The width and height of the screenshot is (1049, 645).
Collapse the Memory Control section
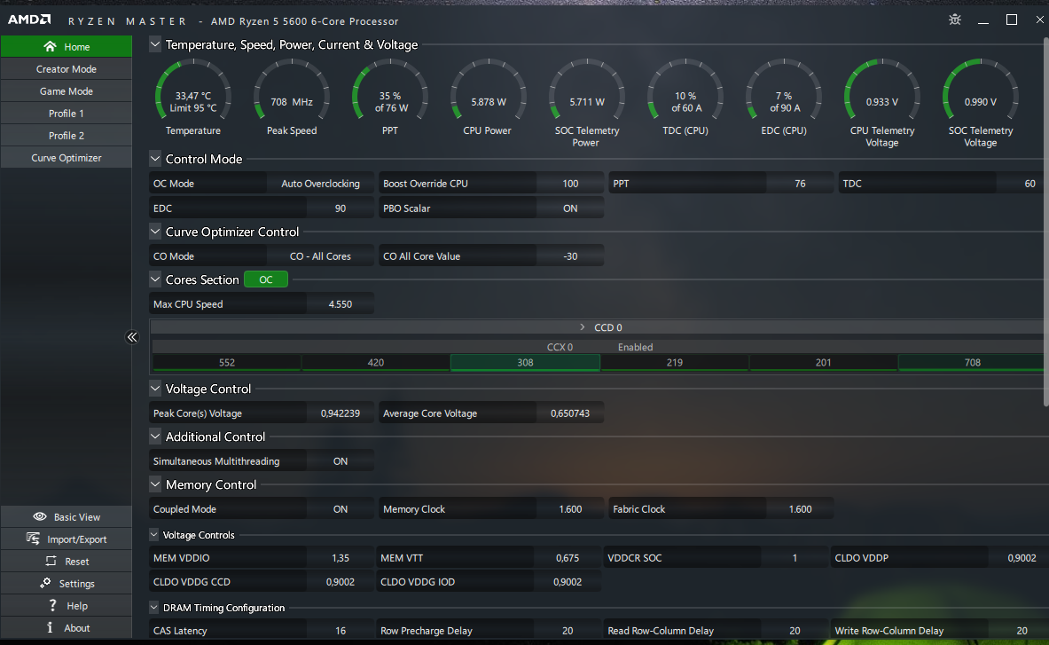click(x=155, y=484)
